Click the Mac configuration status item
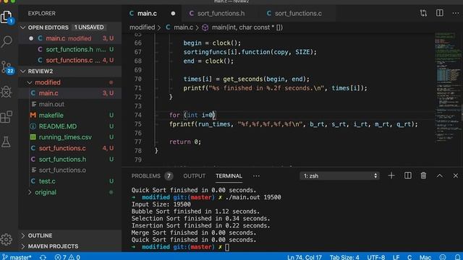This screenshot has width=463, height=260. 425,257
